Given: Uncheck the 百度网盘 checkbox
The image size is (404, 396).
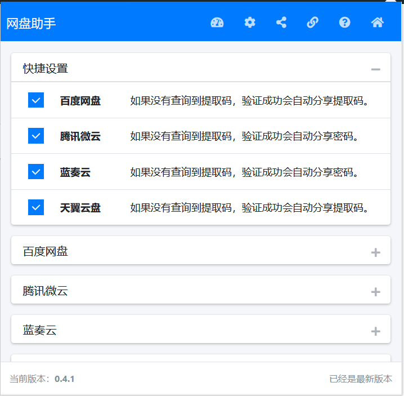Looking at the screenshot, I should click(x=36, y=100).
